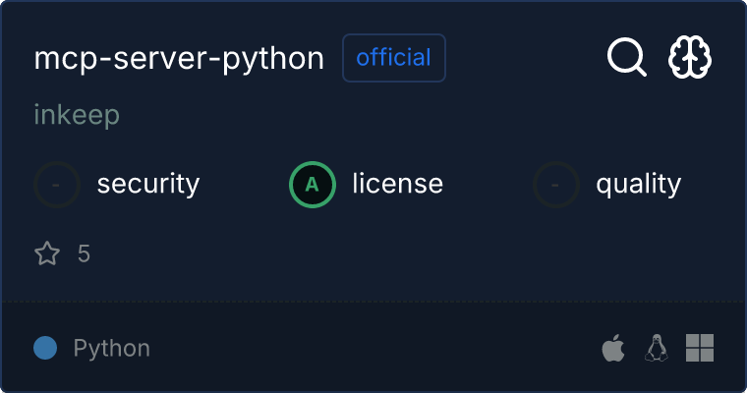
Task: Click the green A license grade badge
Action: click(313, 184)
